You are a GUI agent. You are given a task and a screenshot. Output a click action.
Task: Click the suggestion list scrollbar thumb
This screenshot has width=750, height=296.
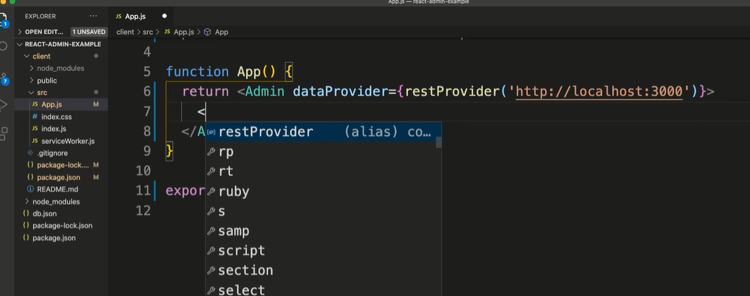click(438, 142)
